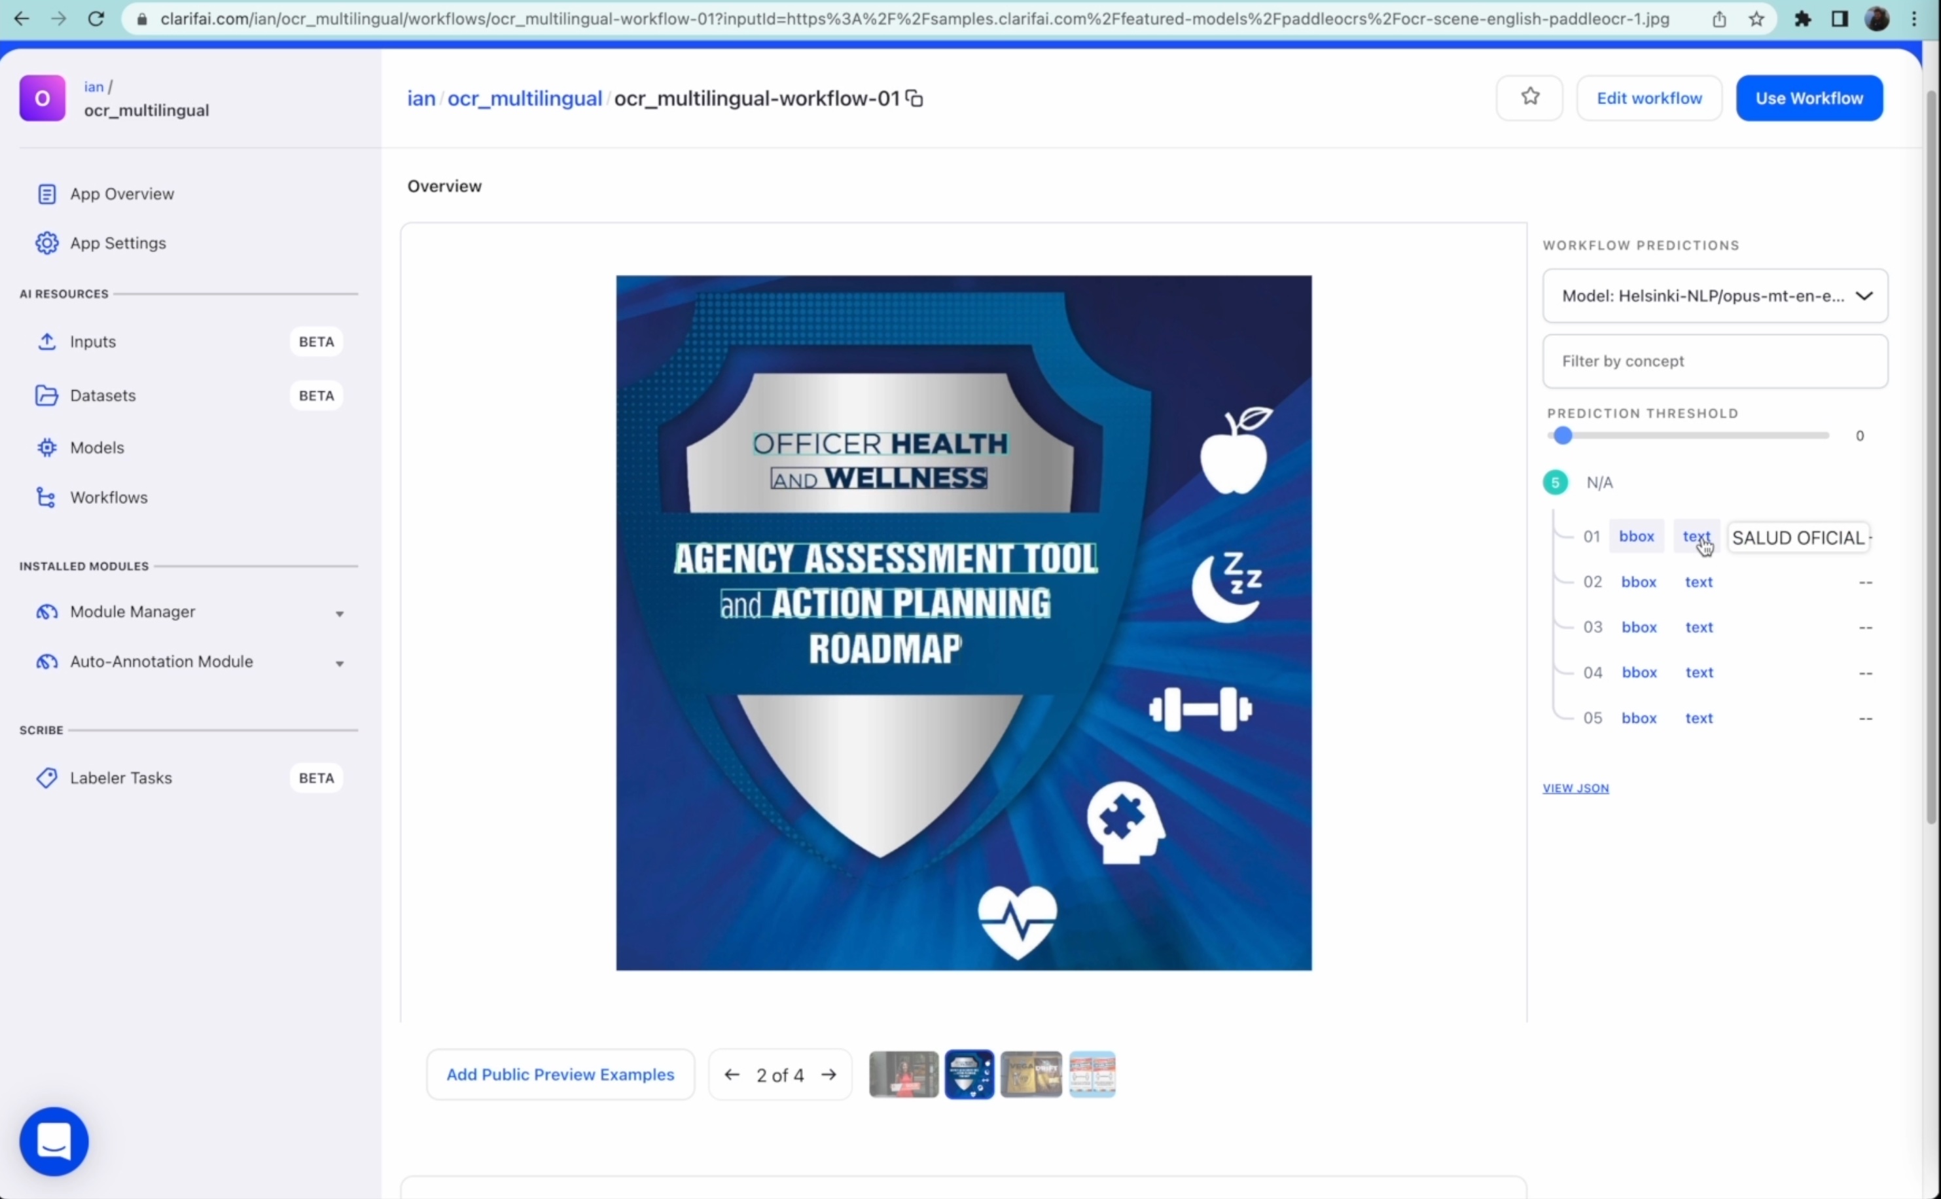
Task: Go to previous preview example arrow
Action: point(732,1075)
